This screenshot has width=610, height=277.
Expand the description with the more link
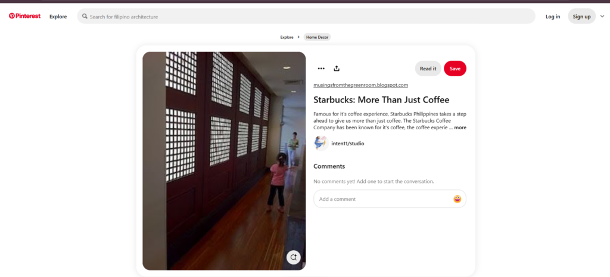point(460,127)
